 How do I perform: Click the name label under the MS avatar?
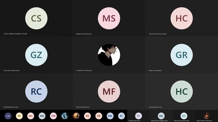point(84,34)
